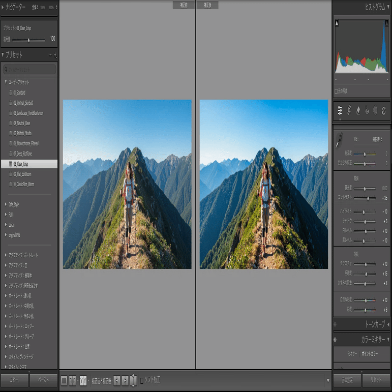Expand the ナビゲーター panel
This screenshot has width=392, height=392.
click(x=3, y=7)
